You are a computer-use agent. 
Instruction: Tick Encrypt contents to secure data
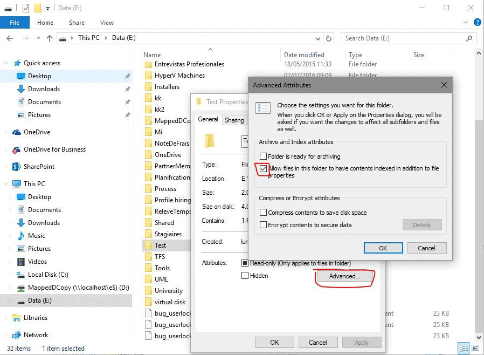(264, 225)
